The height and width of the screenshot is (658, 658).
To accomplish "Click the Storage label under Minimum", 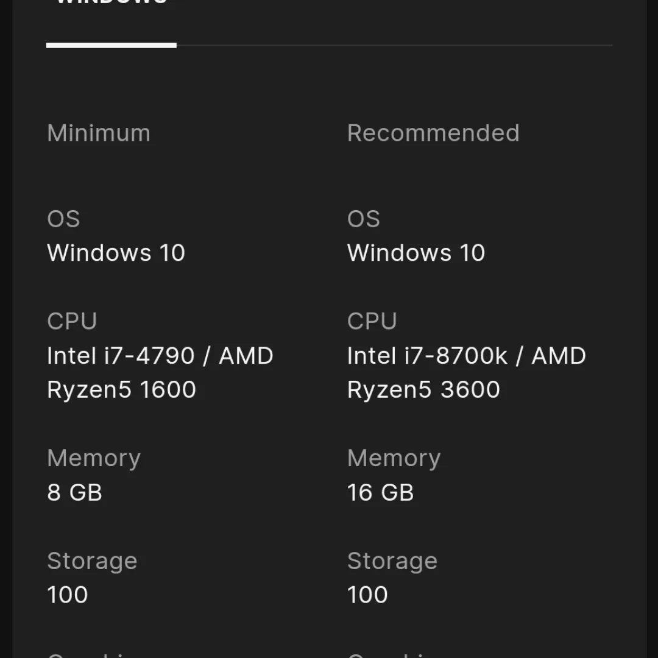I will coord(92,561).
